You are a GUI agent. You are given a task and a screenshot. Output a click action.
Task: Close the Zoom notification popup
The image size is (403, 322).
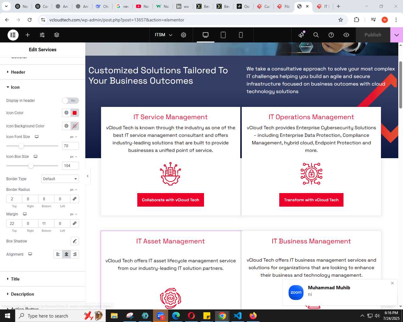[x=392, y=283]
